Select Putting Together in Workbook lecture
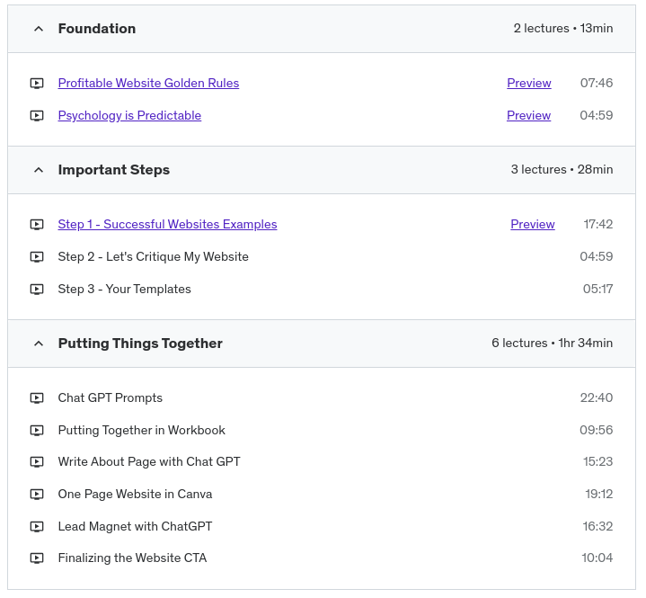Screen dimensions: 646x598 coord(141,431)
